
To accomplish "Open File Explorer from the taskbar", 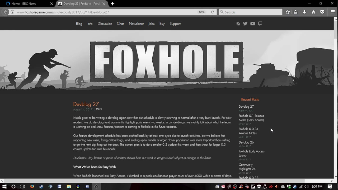I will pos(69,187).
